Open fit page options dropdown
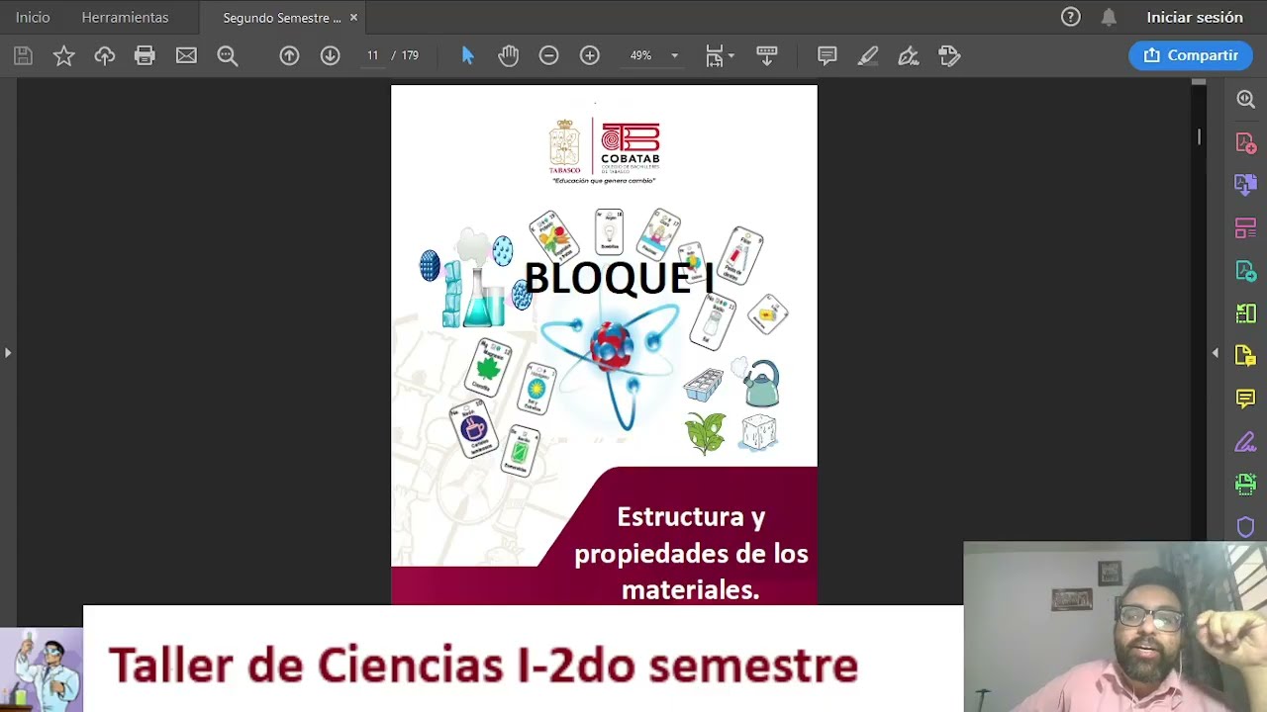 pos(720,55)
